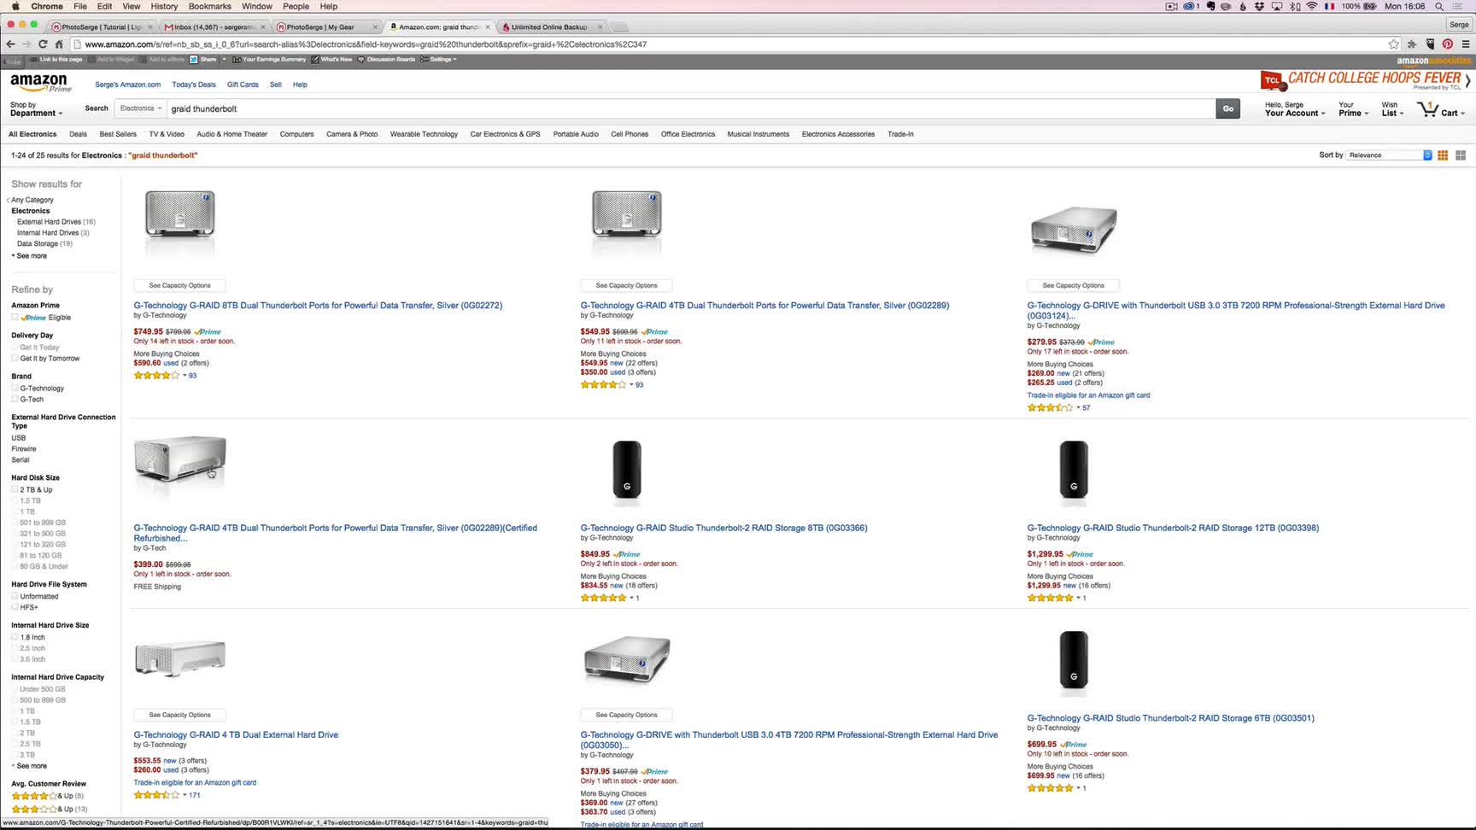Bookmark this page with the star icon
Screen dimensions: 1476x830
pos(1394,44)
